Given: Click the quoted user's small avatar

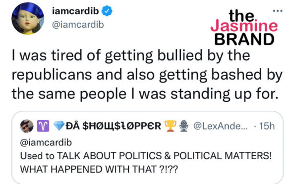Looking at the screenshot, I should [27, 126].
